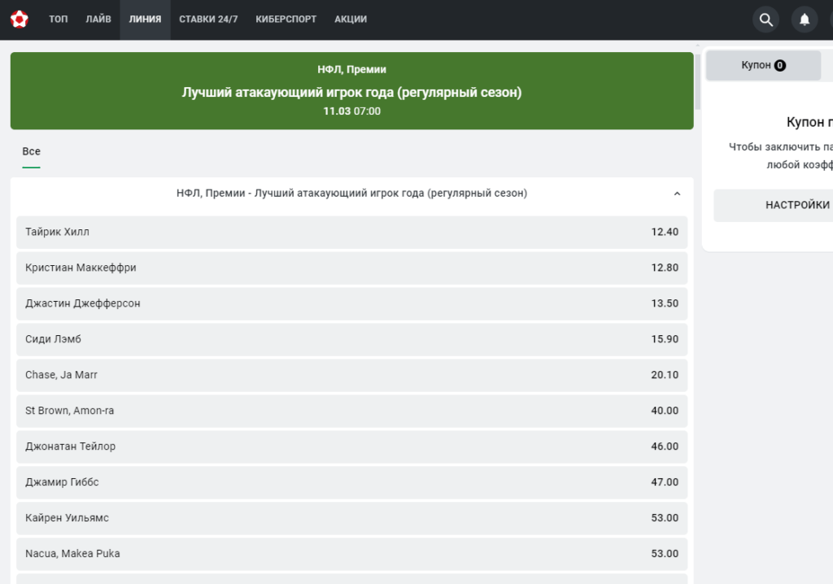Collapse the НФЛ, Премии market section chevron
Screen dimensions: 833x584
[x=677, y=194]
